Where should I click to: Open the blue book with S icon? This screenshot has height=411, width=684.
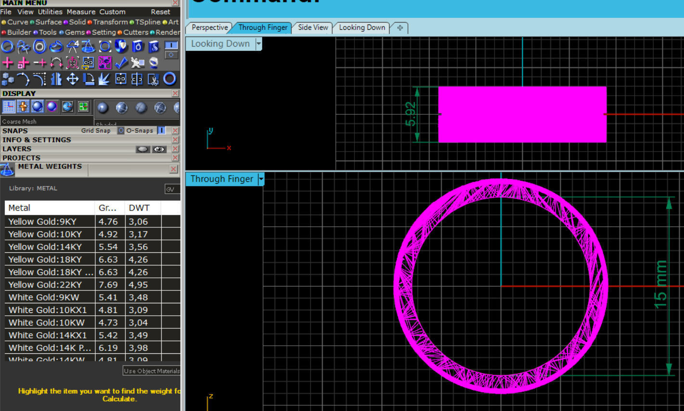[x=154, y=47]
